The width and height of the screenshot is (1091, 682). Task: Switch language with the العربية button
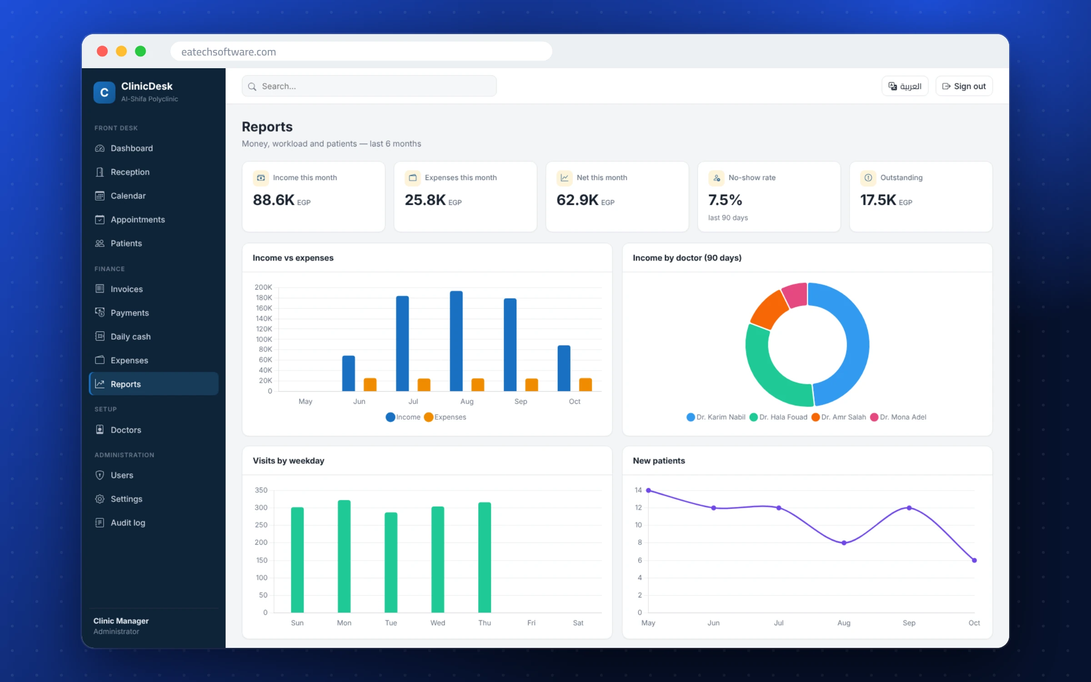tap(905, 86)
